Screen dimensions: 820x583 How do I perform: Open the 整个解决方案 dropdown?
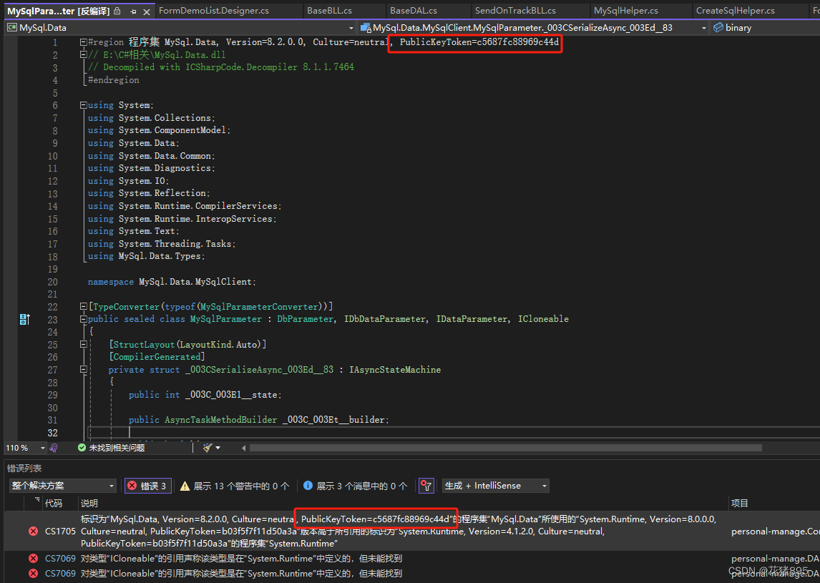(x=62, y=486)
